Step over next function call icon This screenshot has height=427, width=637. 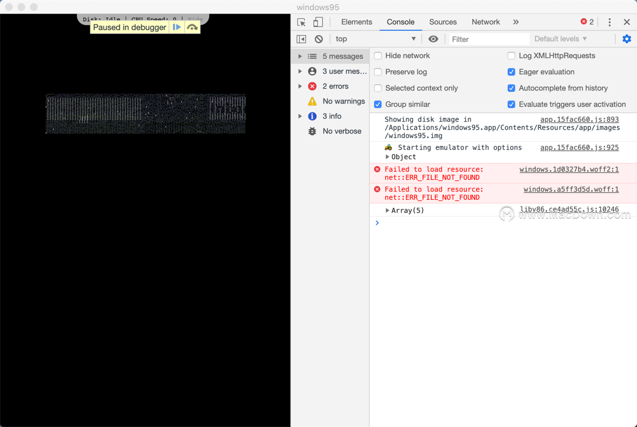(x=192, y=27)
